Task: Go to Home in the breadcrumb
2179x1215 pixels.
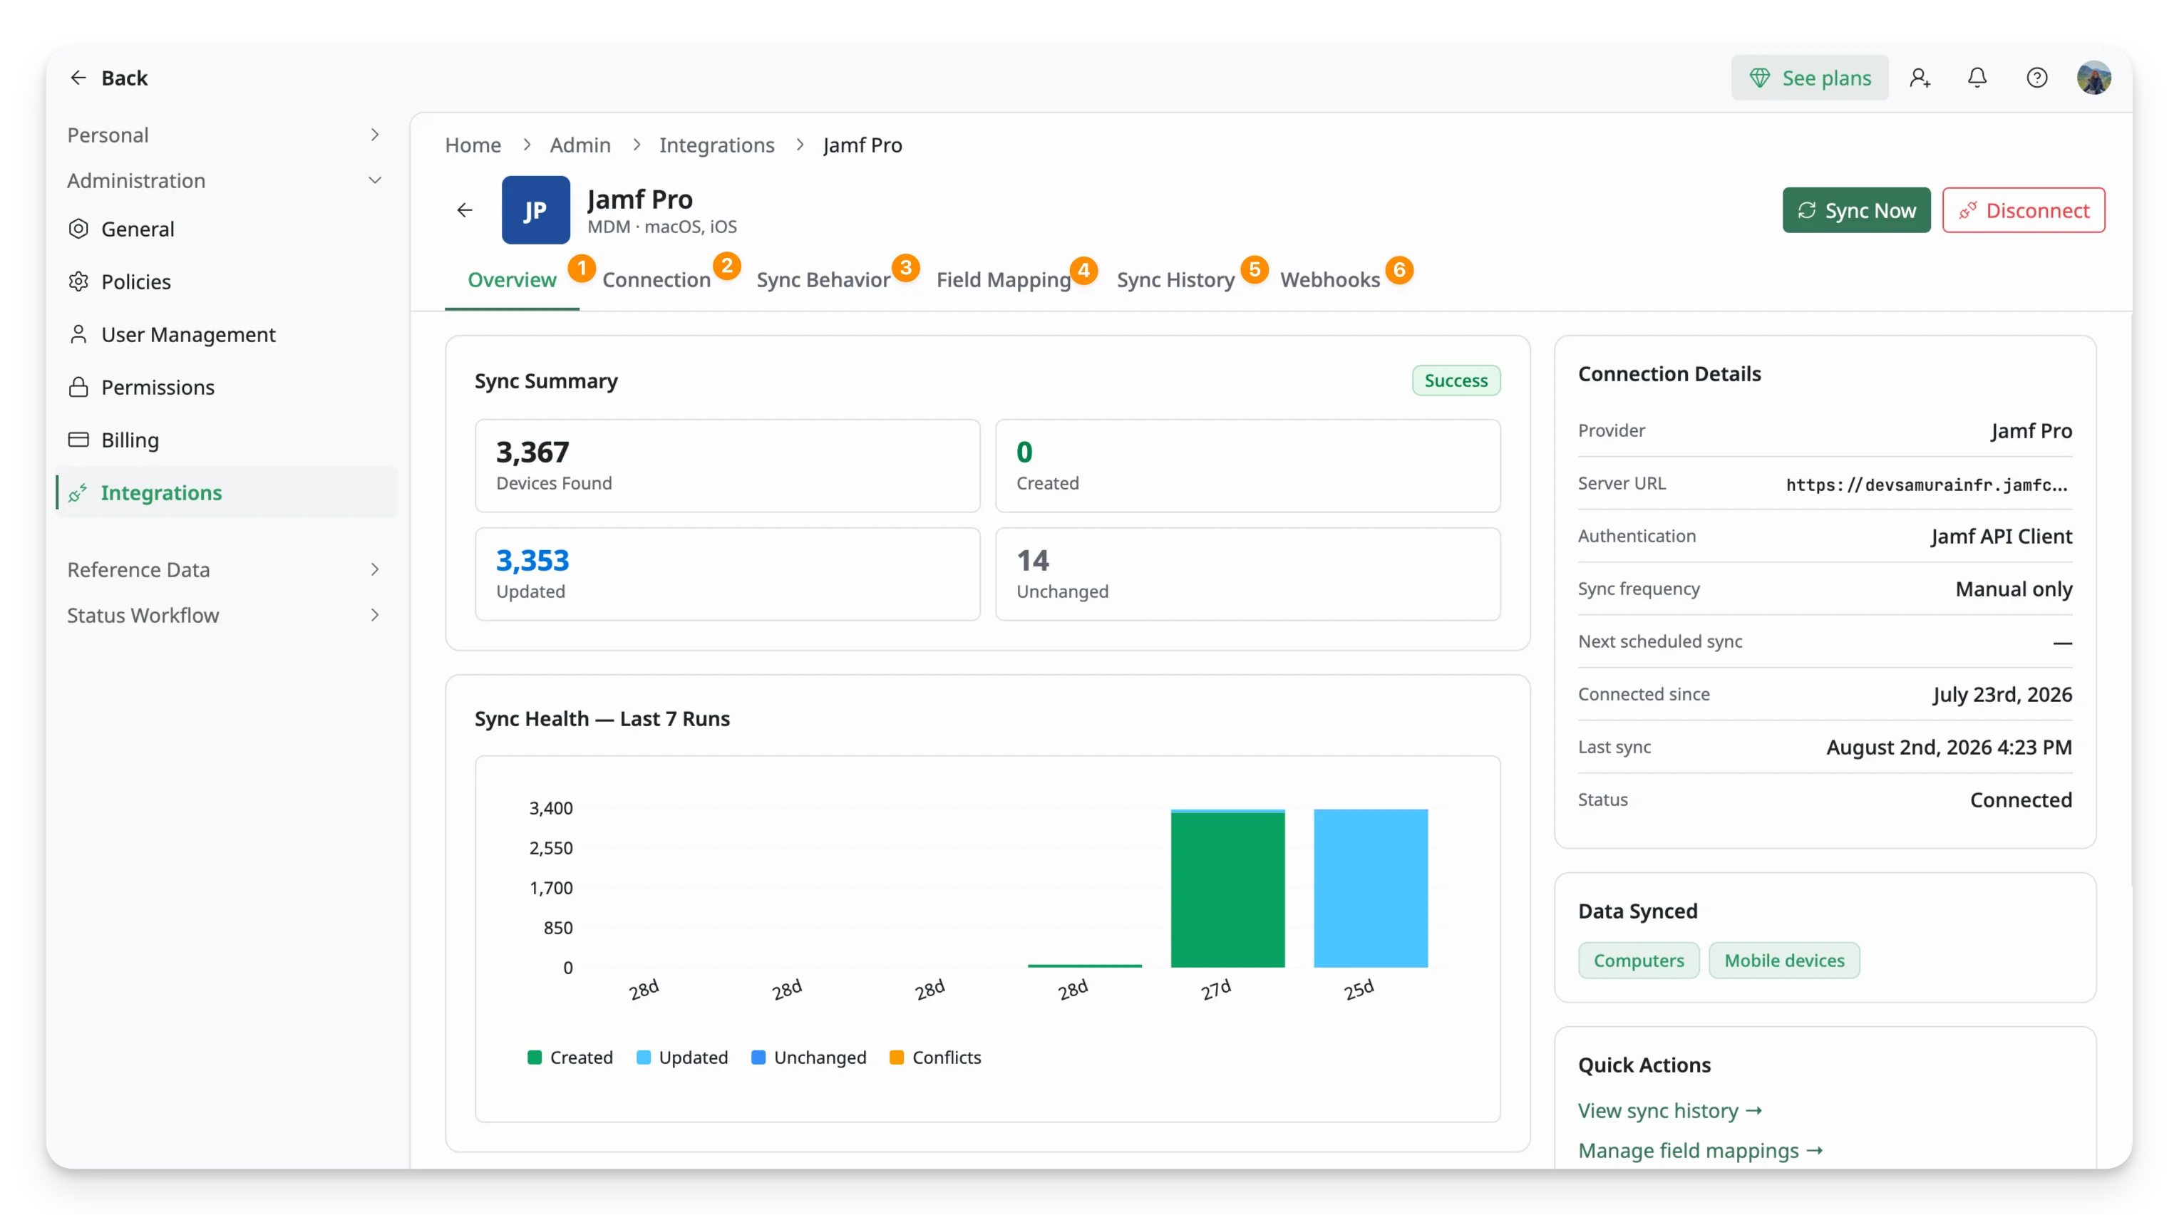Action: [473, 145]
